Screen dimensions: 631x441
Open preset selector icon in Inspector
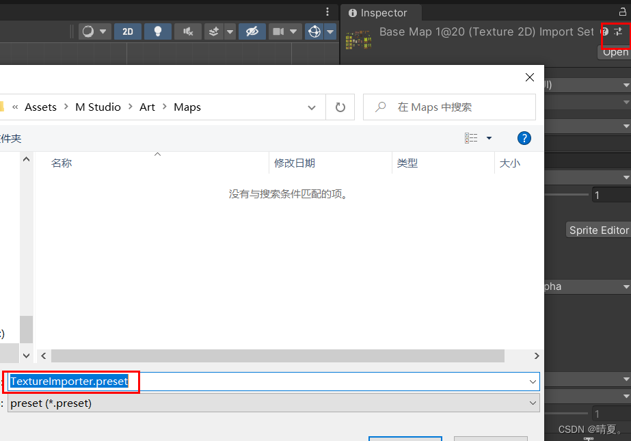tap(618, 31)
